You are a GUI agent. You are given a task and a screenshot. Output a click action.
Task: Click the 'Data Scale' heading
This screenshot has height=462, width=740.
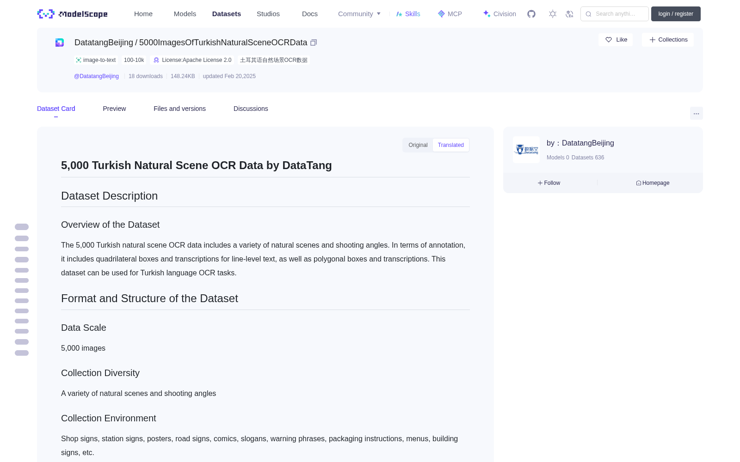[84, 328]
